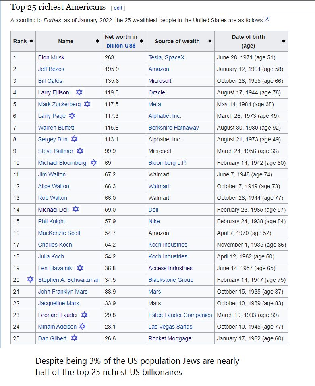
Task: Open the Walmart link in Alice Walton row
Action: point(159,187)
